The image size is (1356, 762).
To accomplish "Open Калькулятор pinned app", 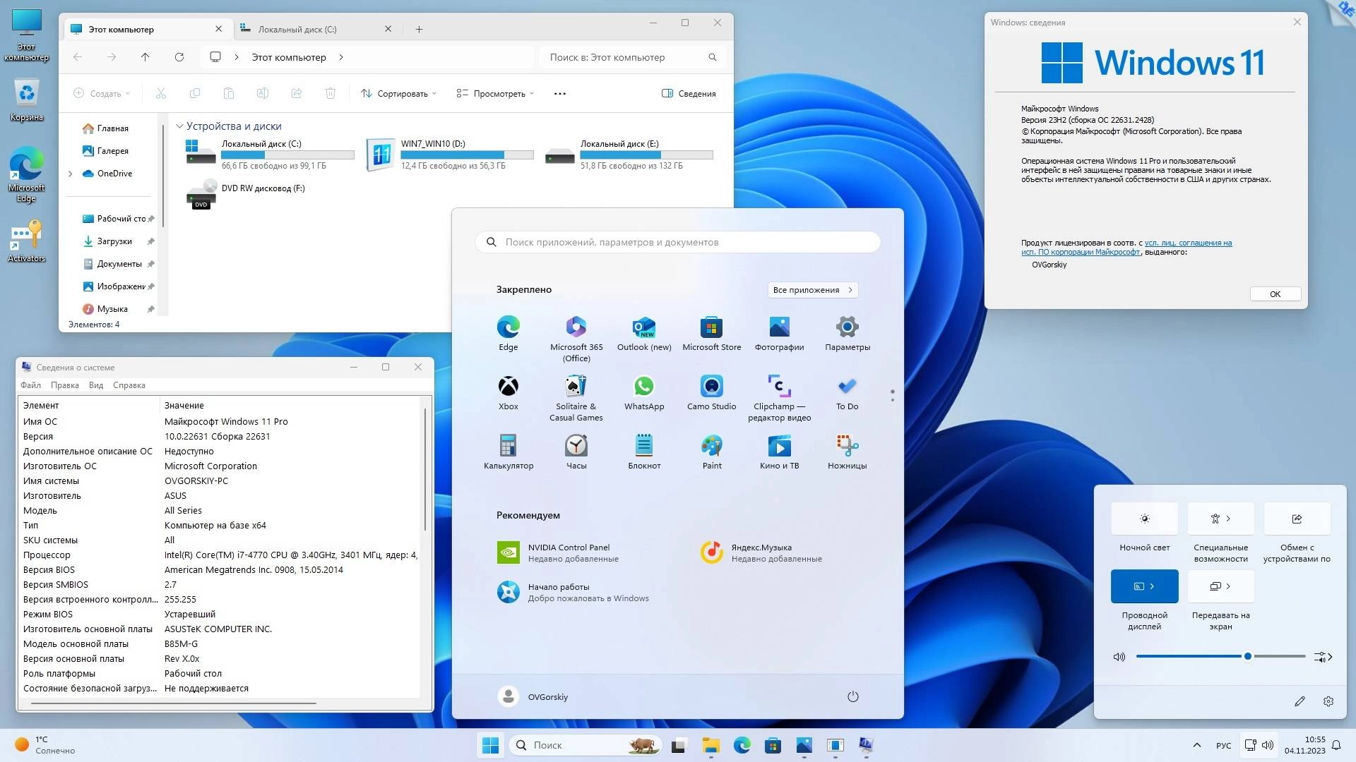I will tap(508, 452).
